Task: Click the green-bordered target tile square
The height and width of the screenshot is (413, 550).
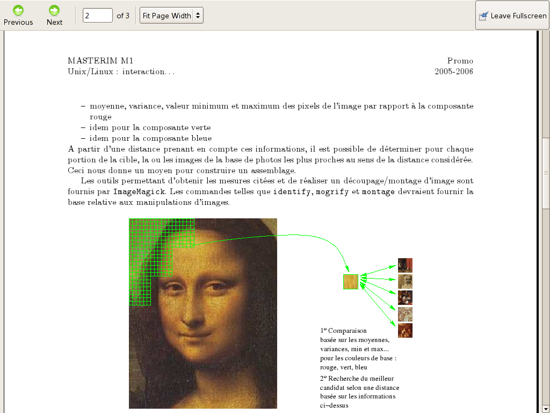Action: tap(350, 282)
